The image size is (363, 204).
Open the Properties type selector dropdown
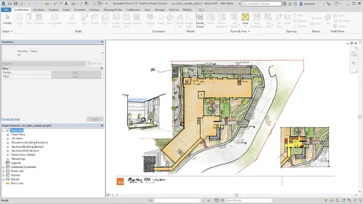pos(102,53)
